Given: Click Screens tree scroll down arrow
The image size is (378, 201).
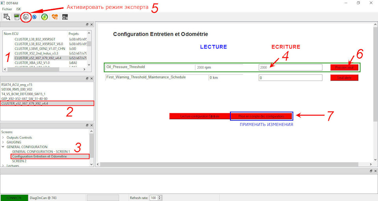Looking at the screenshot, I should (91, 164).
